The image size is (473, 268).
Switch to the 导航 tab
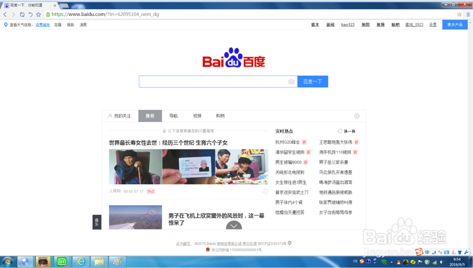coord(174,116)
